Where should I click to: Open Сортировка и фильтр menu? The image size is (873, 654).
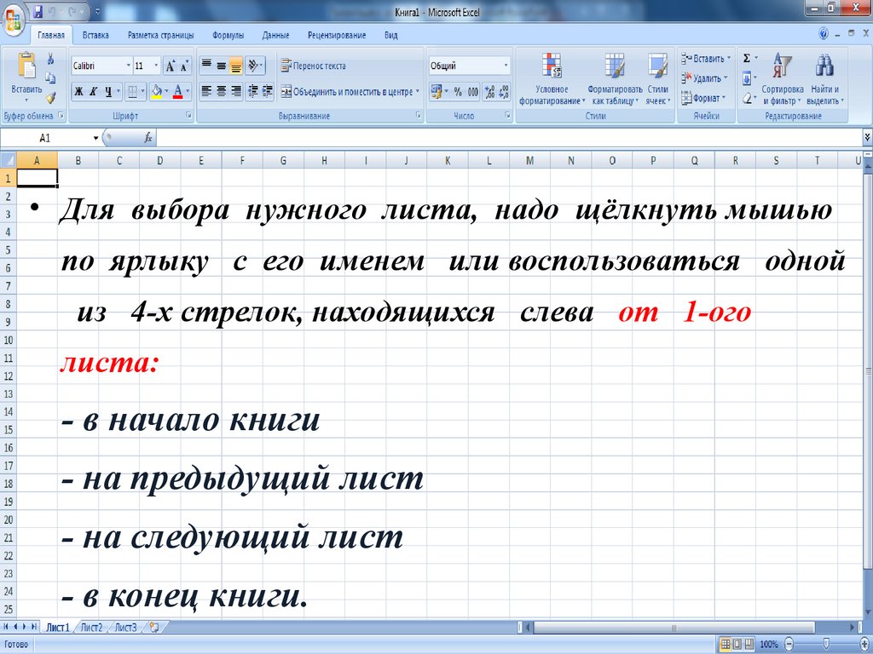783,79
